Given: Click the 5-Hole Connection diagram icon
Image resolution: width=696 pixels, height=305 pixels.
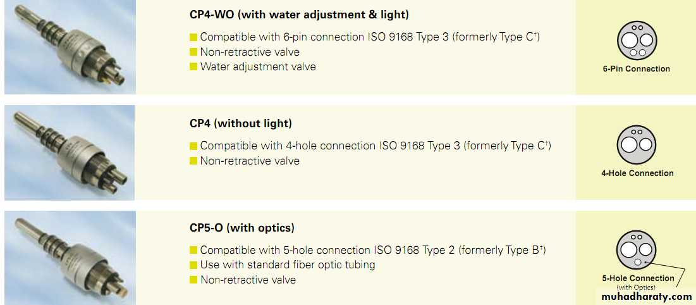Looking at the screenshot, I should pos(637,250).
